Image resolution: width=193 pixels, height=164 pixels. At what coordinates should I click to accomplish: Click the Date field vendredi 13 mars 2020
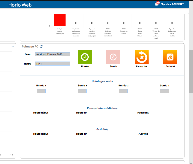click(x=53, y=54)
